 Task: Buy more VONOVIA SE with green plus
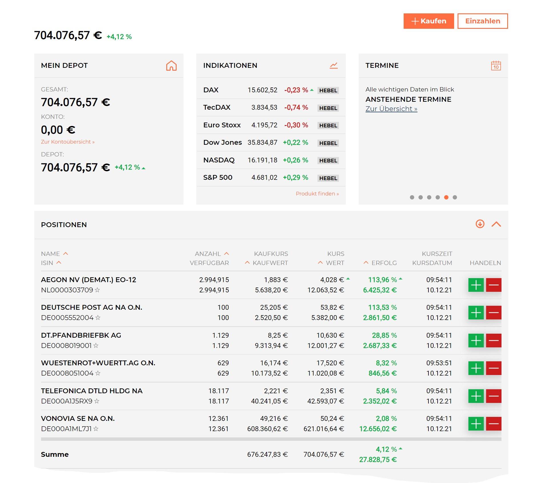coord(476,424)
